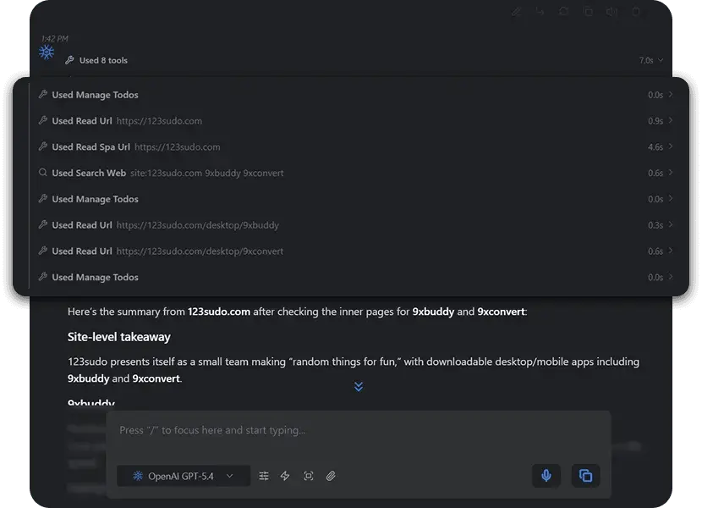702x508 pixels.
Task: Click the wrench icon beside Used 8 tools
Action: click(69, 60)
